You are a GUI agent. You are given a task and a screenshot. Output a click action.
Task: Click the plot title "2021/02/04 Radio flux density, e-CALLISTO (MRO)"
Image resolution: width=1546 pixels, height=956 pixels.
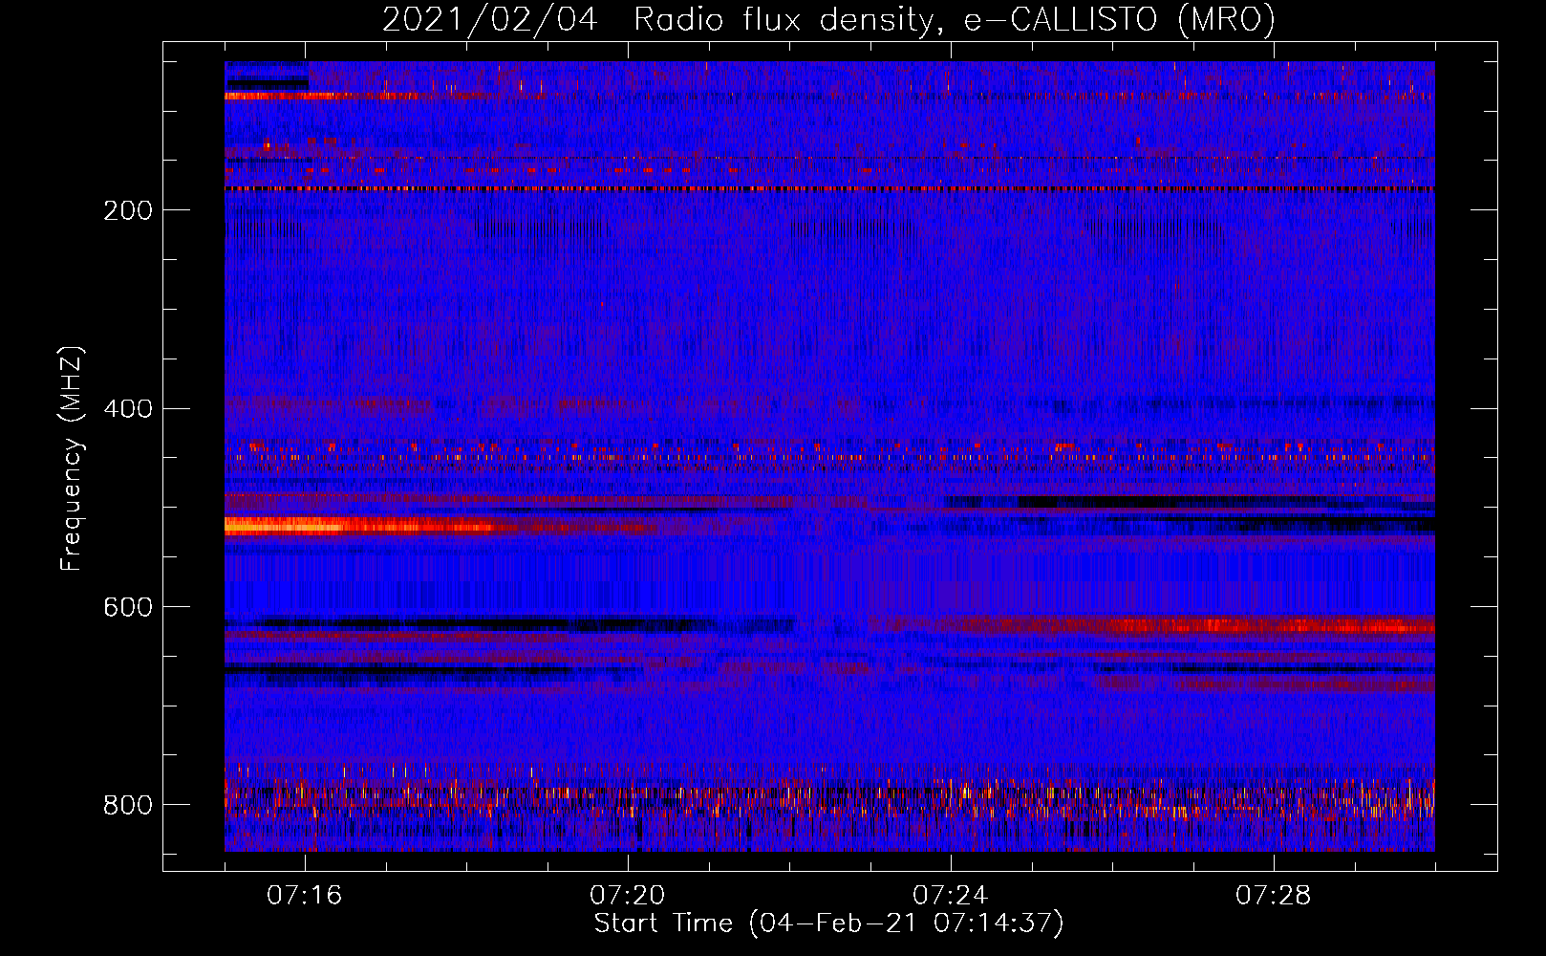(x=828, y=19)
